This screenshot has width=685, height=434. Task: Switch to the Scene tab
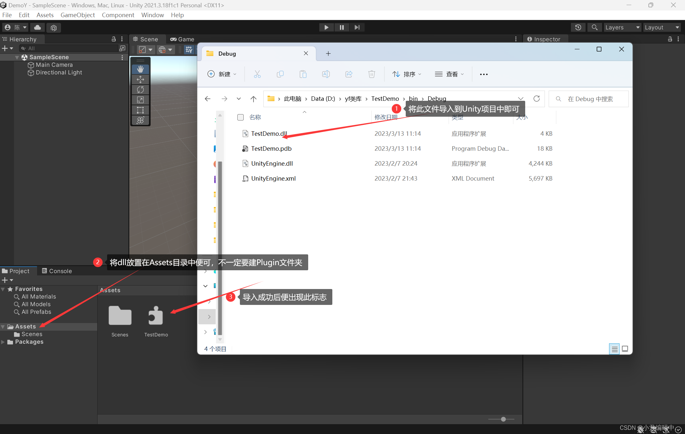coord(146,39)
